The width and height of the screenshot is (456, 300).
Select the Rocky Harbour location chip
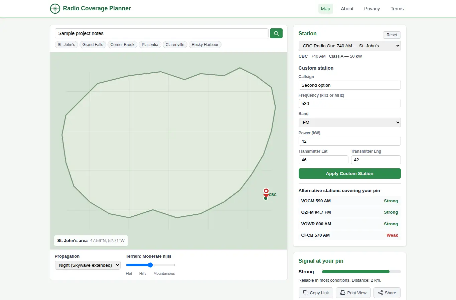pyautogui.click(x=205, y=45)
